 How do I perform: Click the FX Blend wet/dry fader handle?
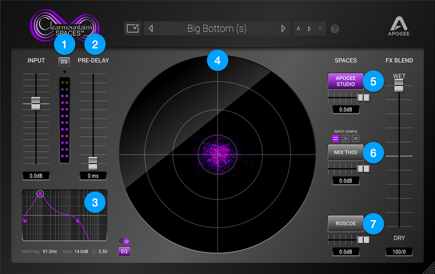point(399,85)
